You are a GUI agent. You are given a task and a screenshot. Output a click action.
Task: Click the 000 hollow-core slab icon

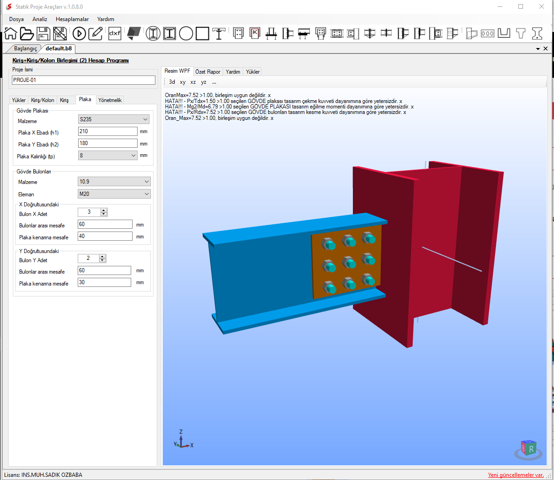click(488, 33)
